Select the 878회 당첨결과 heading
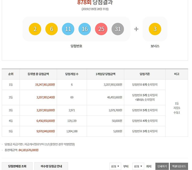The width and height of the screenshot is (192, 170). (95, 2)
